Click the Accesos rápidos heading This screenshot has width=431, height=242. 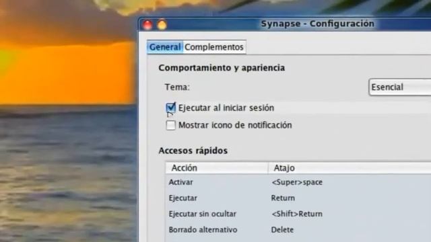pyautogui.click(x=193, y=151)
